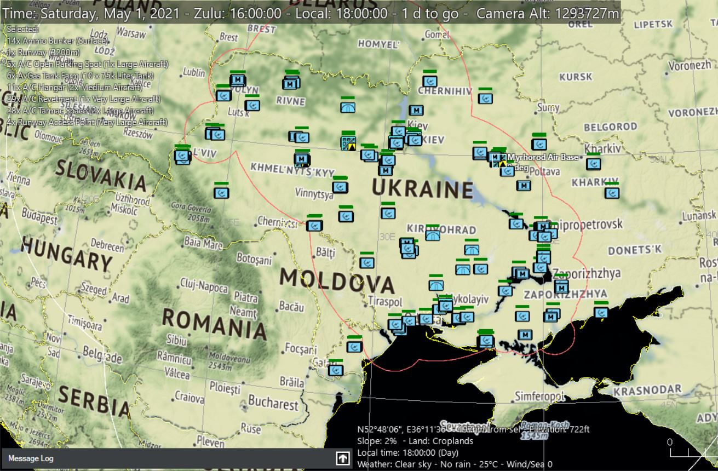Click radar icon below the Kharkiv city label
The width and height of the screenshot is (718, 471).
click(x=593, y=163)
